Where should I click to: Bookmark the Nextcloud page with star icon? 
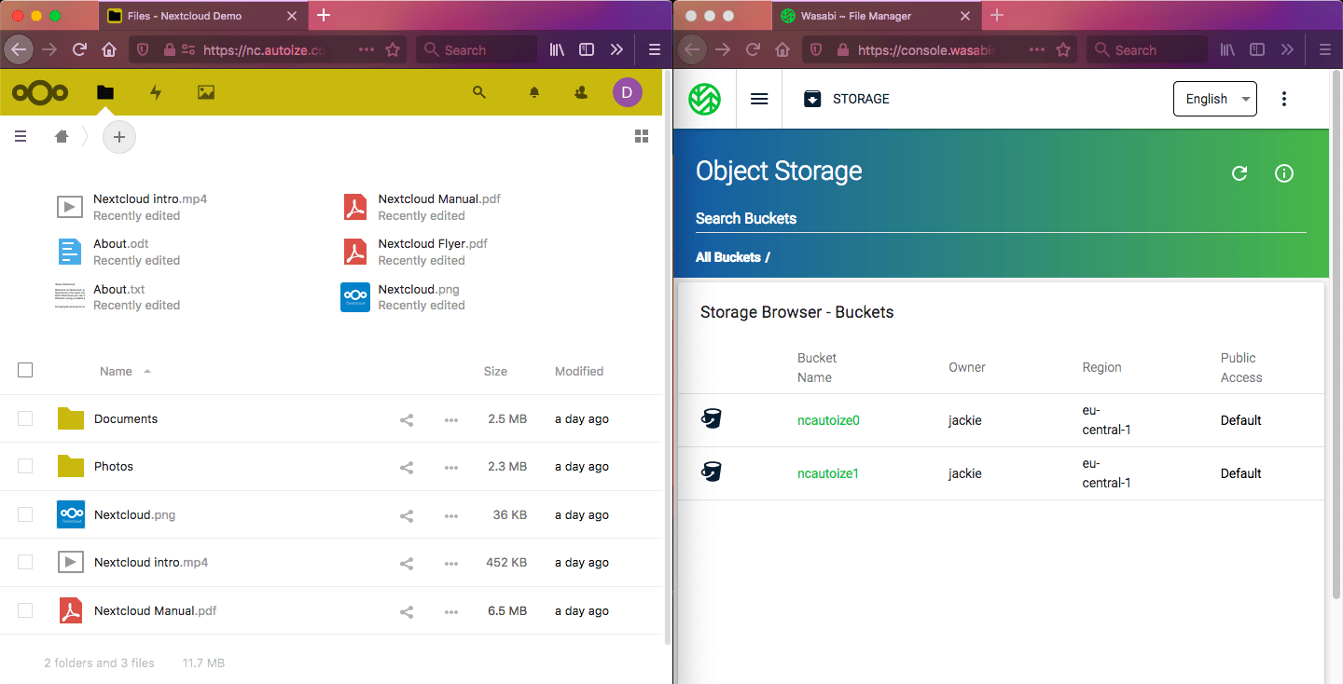point(393,49)
